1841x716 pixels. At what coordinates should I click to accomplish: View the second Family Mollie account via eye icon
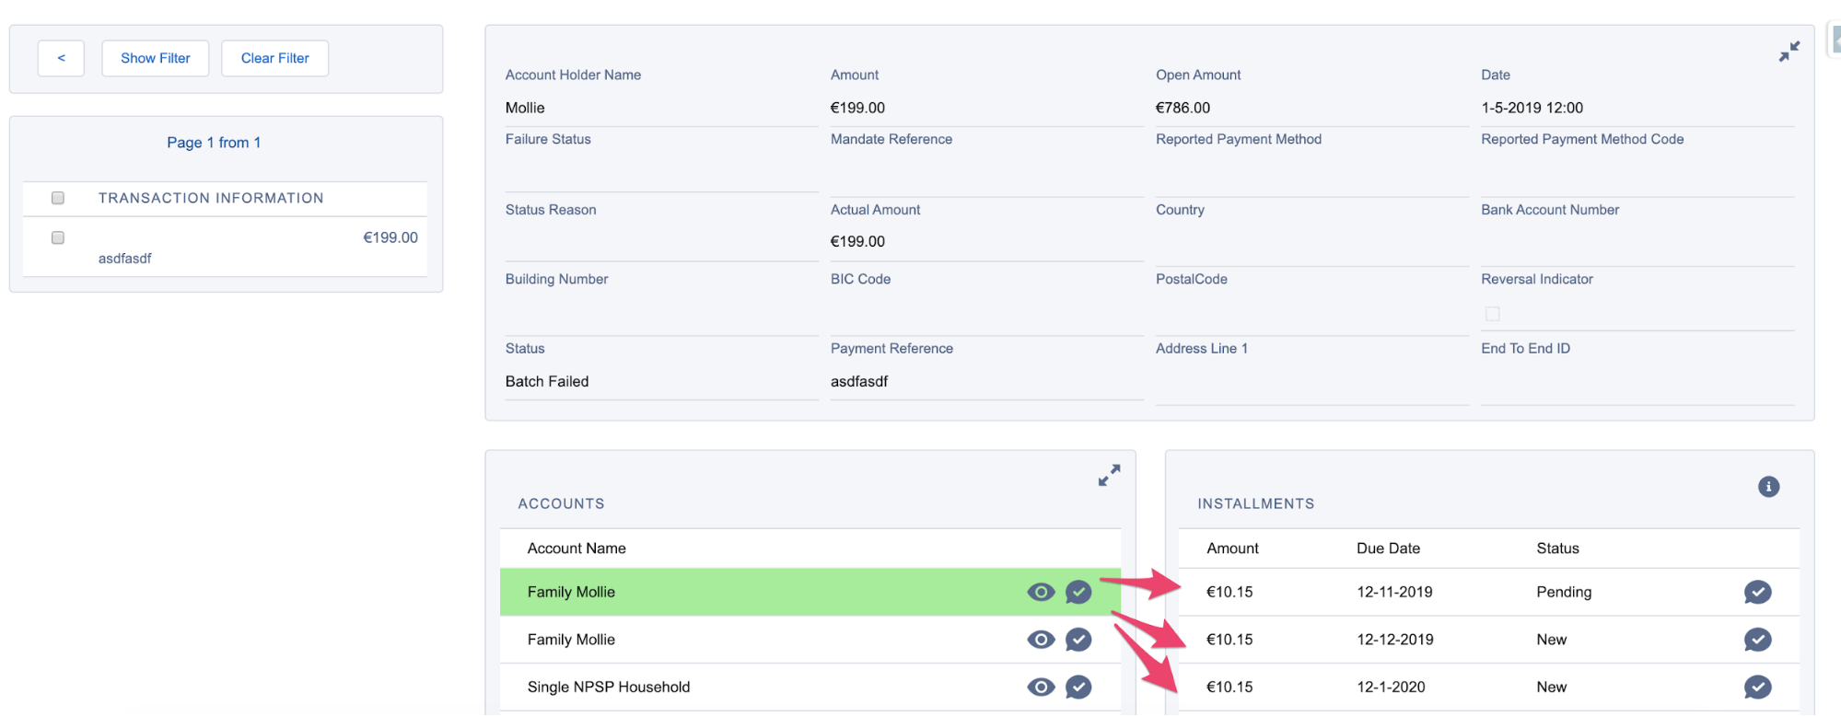1041,640
